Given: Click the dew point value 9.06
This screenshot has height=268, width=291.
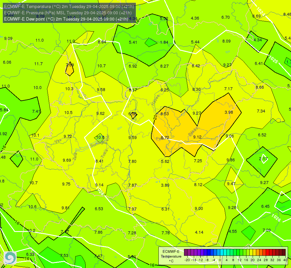Looking at the screenshot, I should pyautogui.click(x=229, y=136).
